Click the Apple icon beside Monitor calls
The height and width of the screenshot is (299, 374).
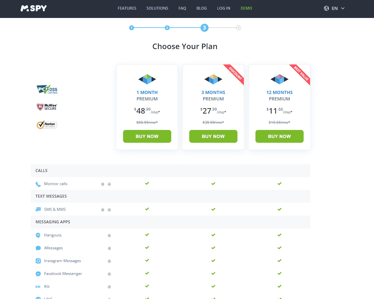coord(103,184)
